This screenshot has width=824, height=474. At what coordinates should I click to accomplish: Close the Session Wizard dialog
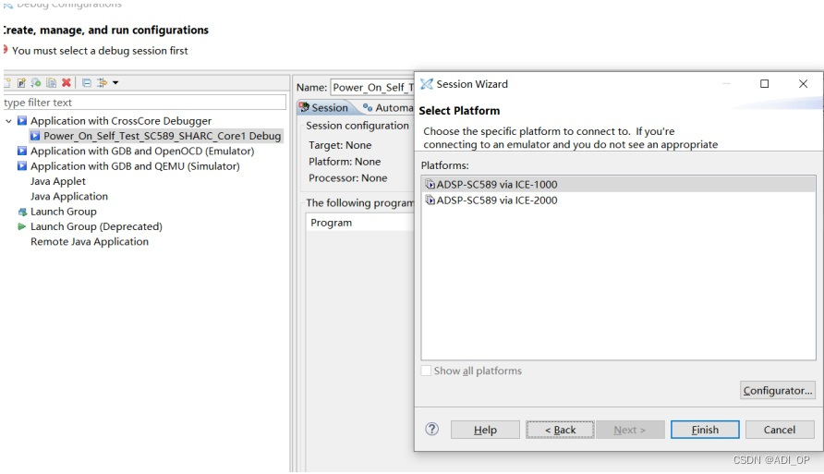[x=803, y=84]
